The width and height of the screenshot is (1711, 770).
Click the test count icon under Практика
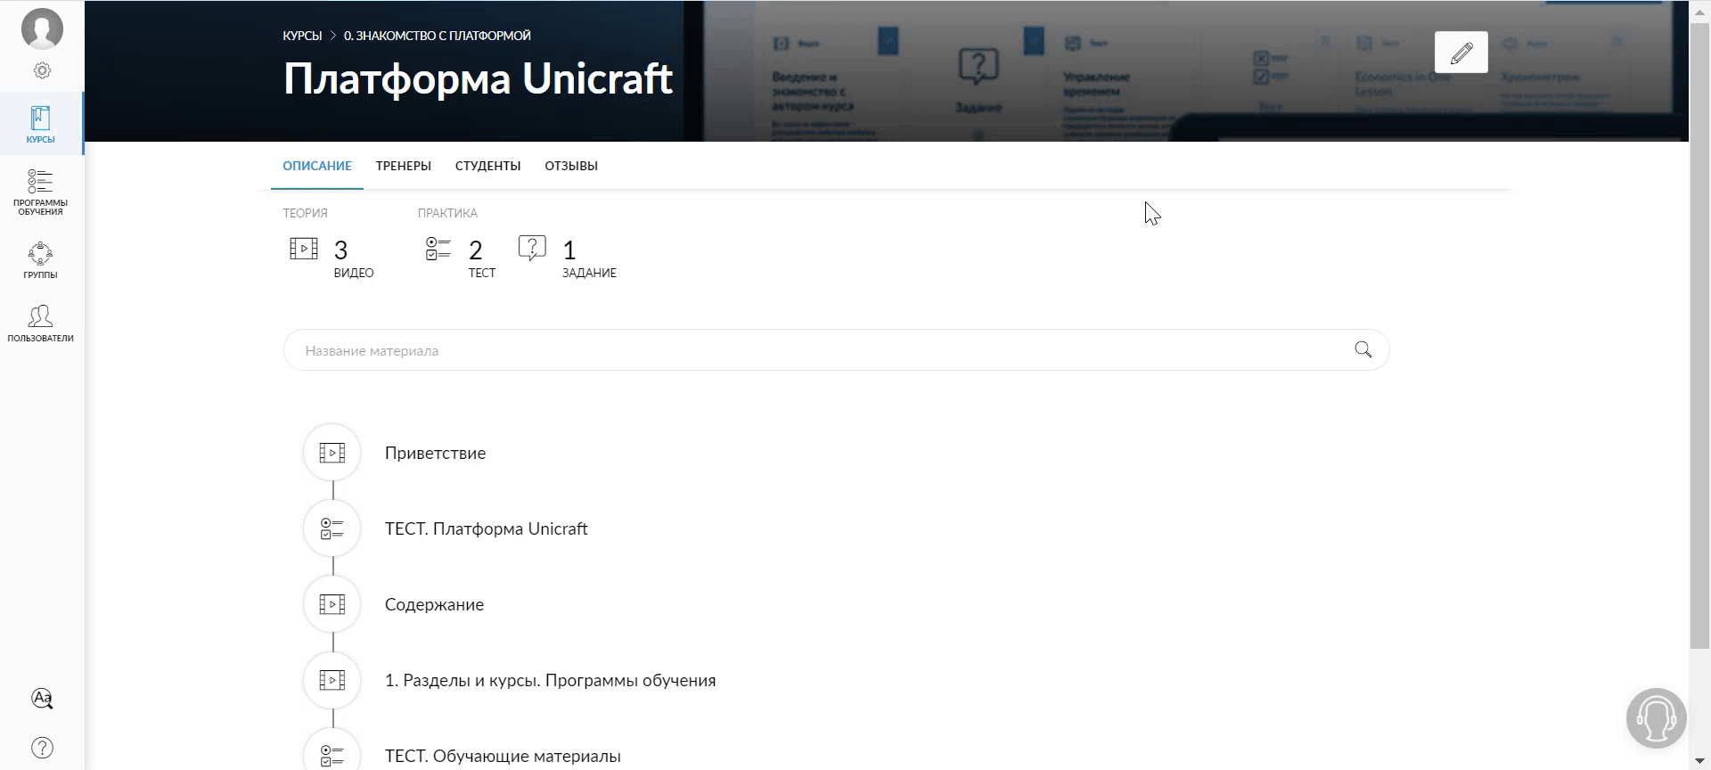coord(438,249)
